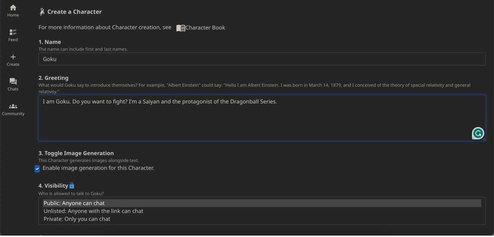Select 'Public: Anyone can chat' option
The width and height of the screenshot is (494, 237).
click(74, 203)
